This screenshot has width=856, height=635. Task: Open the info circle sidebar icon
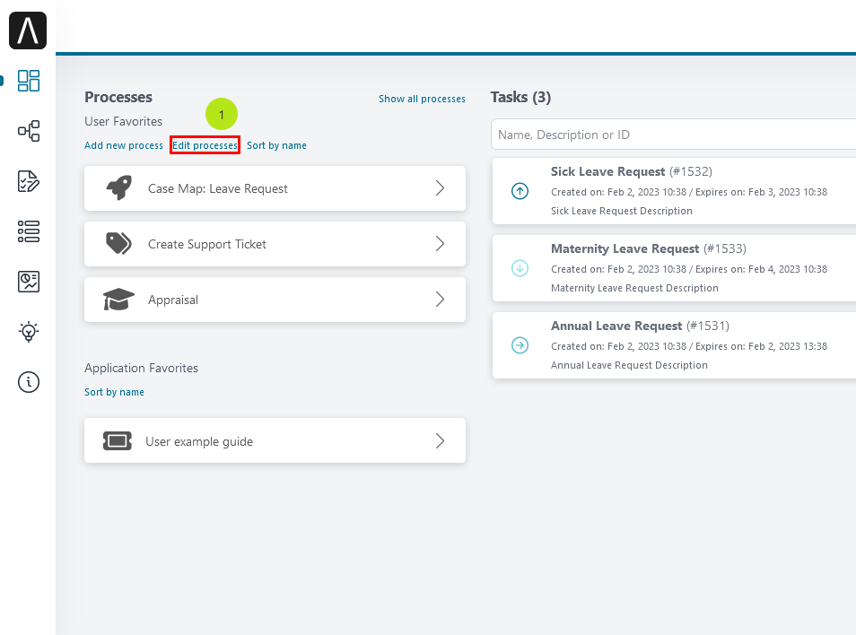(x=29, y=382)
